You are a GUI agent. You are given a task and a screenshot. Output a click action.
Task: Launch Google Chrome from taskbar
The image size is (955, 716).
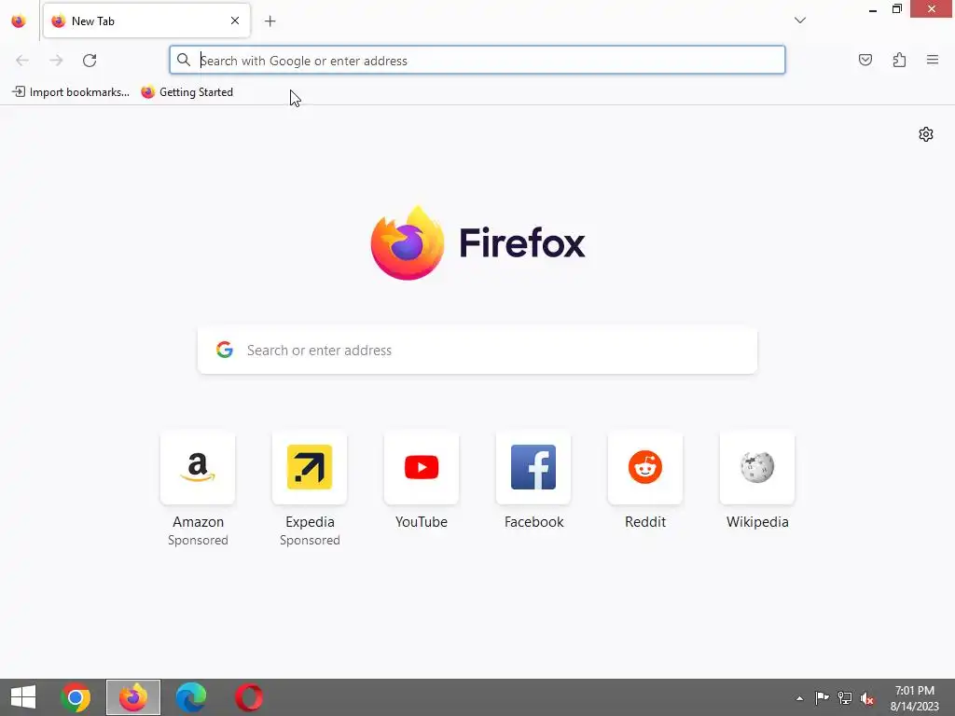76,697
